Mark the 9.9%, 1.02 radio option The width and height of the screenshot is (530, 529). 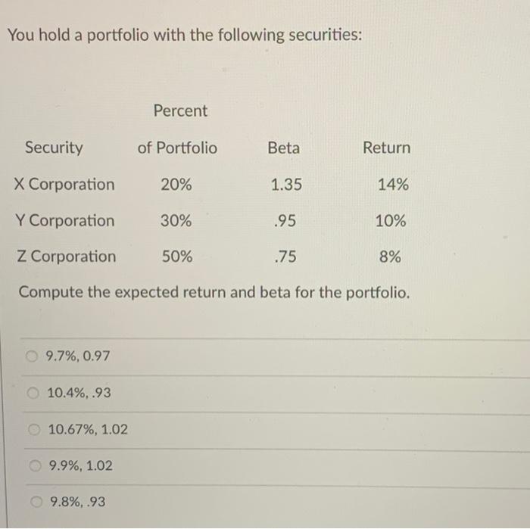coord(35,465)
